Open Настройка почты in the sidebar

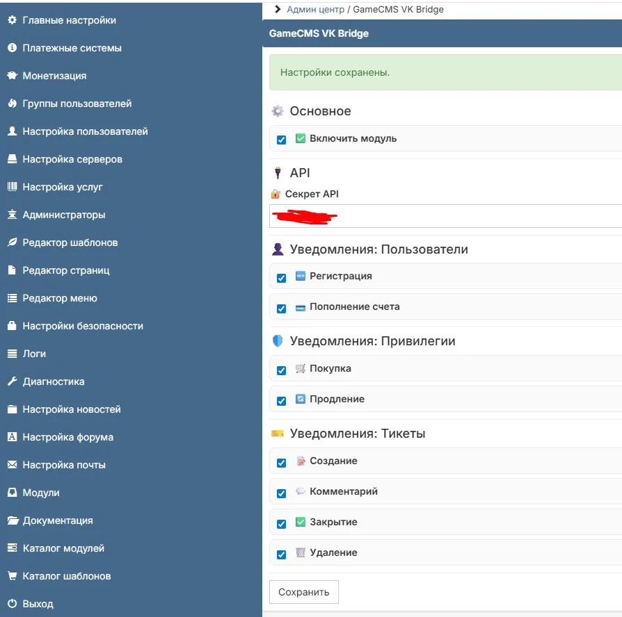64,465
